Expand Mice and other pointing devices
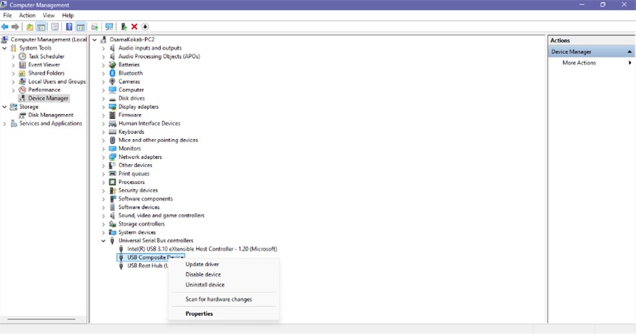Screen dimensions: 636x334 [103, 140]
